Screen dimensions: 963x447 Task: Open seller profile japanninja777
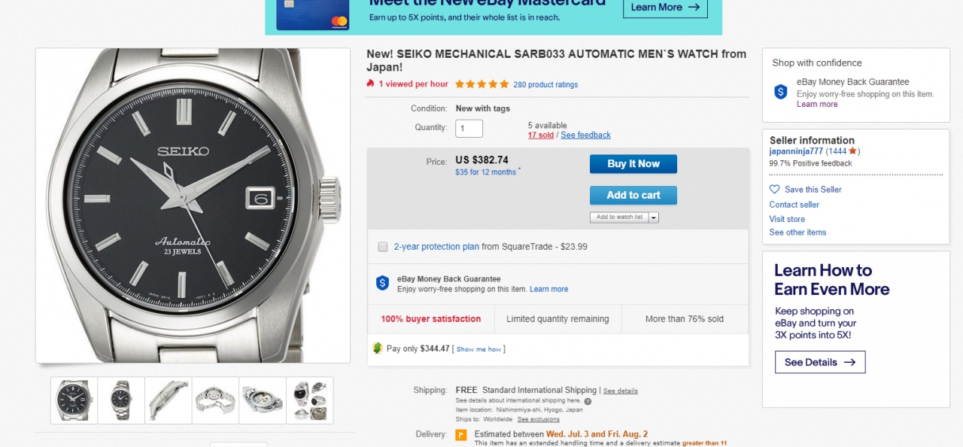click(796, 151)
